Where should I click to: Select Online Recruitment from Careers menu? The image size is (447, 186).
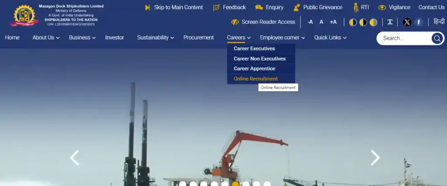point(255,79)
